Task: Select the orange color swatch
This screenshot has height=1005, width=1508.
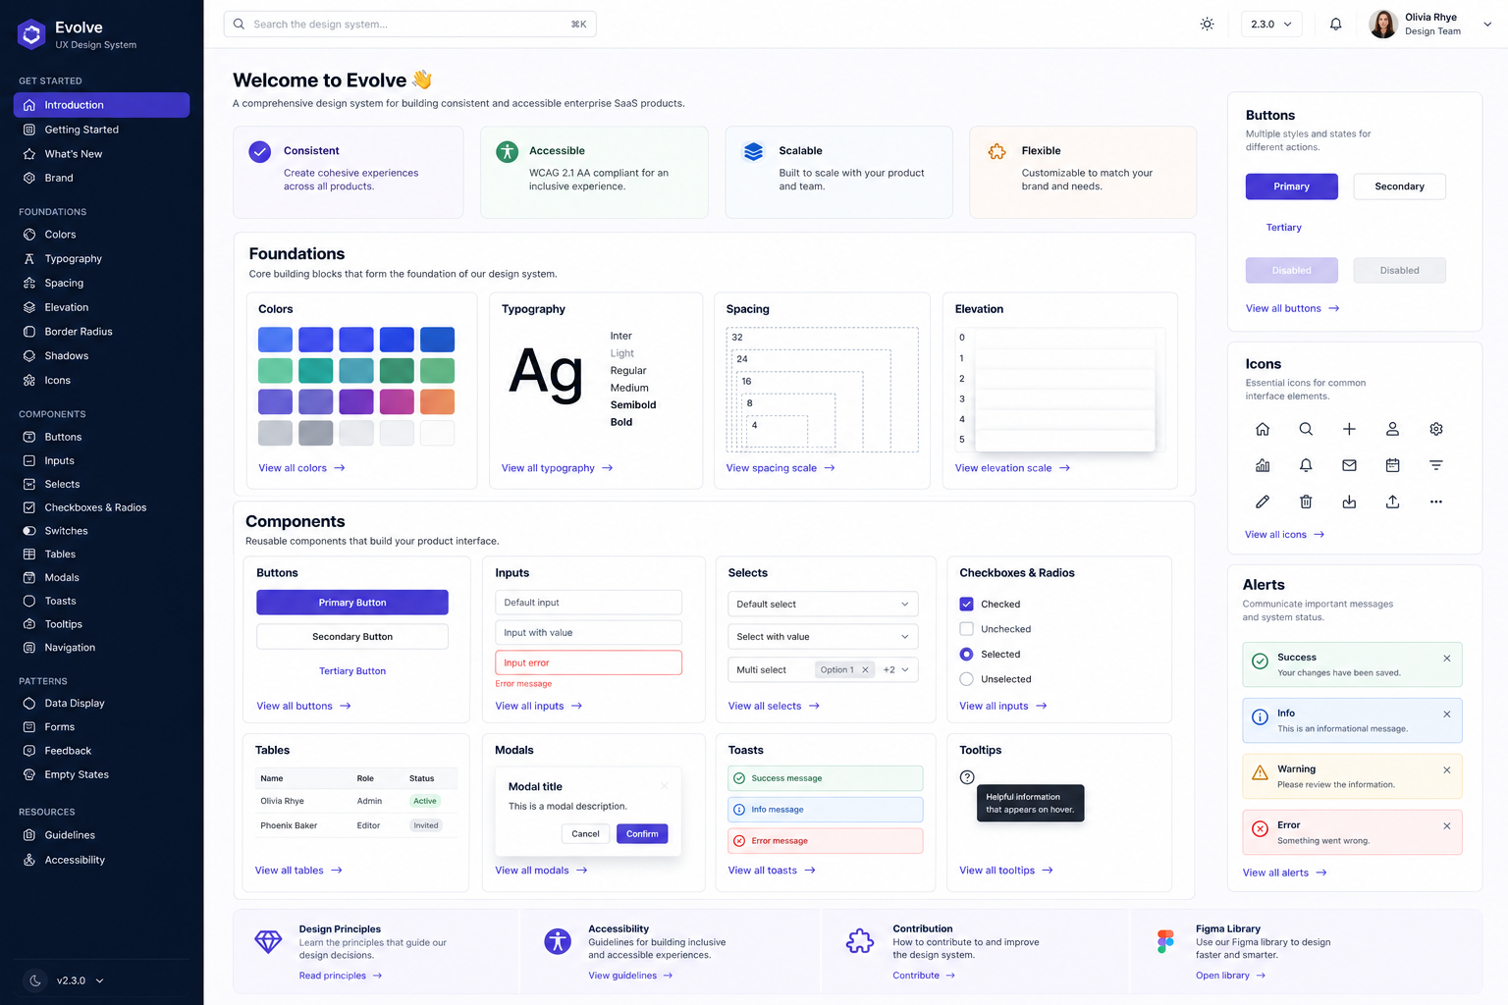Action: coord(437,401)
